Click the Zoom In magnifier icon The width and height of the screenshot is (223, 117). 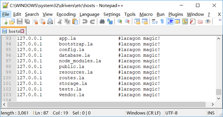[x=120, y=22]
